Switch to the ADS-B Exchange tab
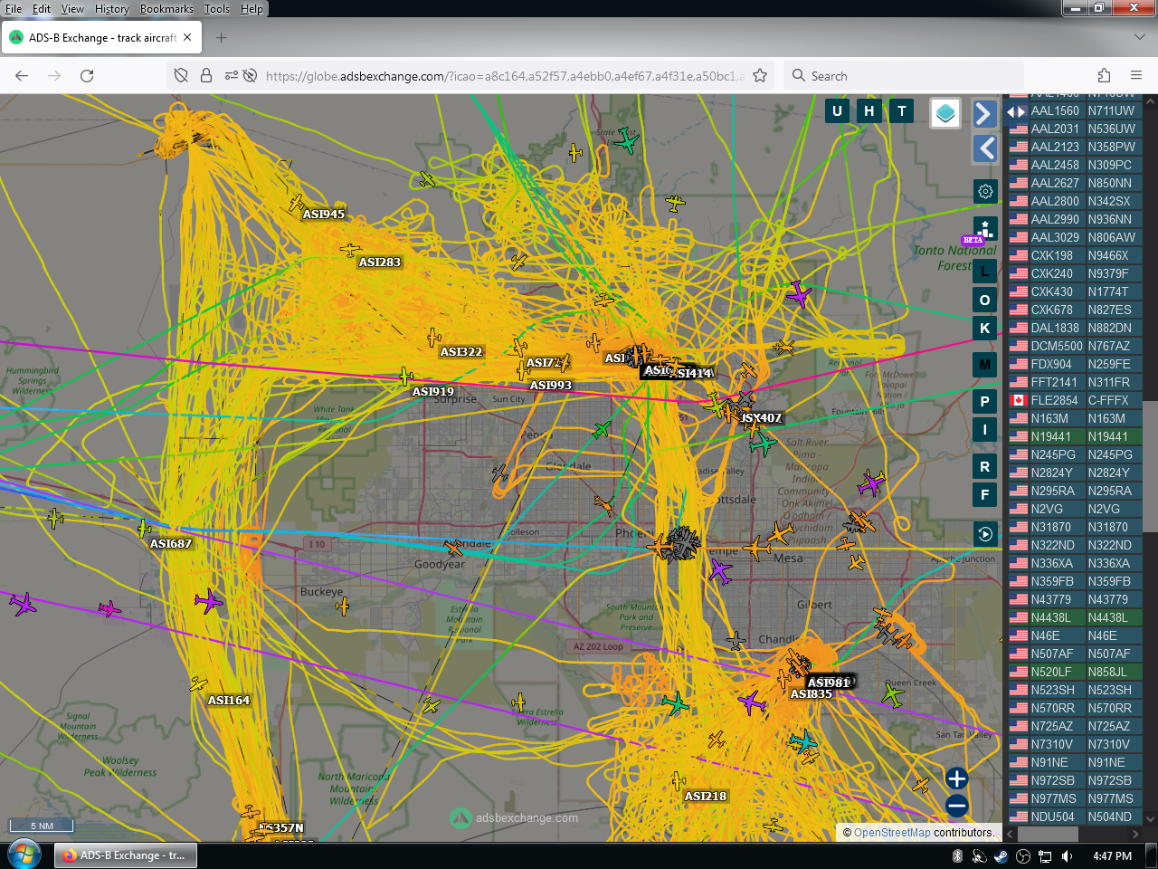The image size is (1158, 869). click(x=102, y=38)
